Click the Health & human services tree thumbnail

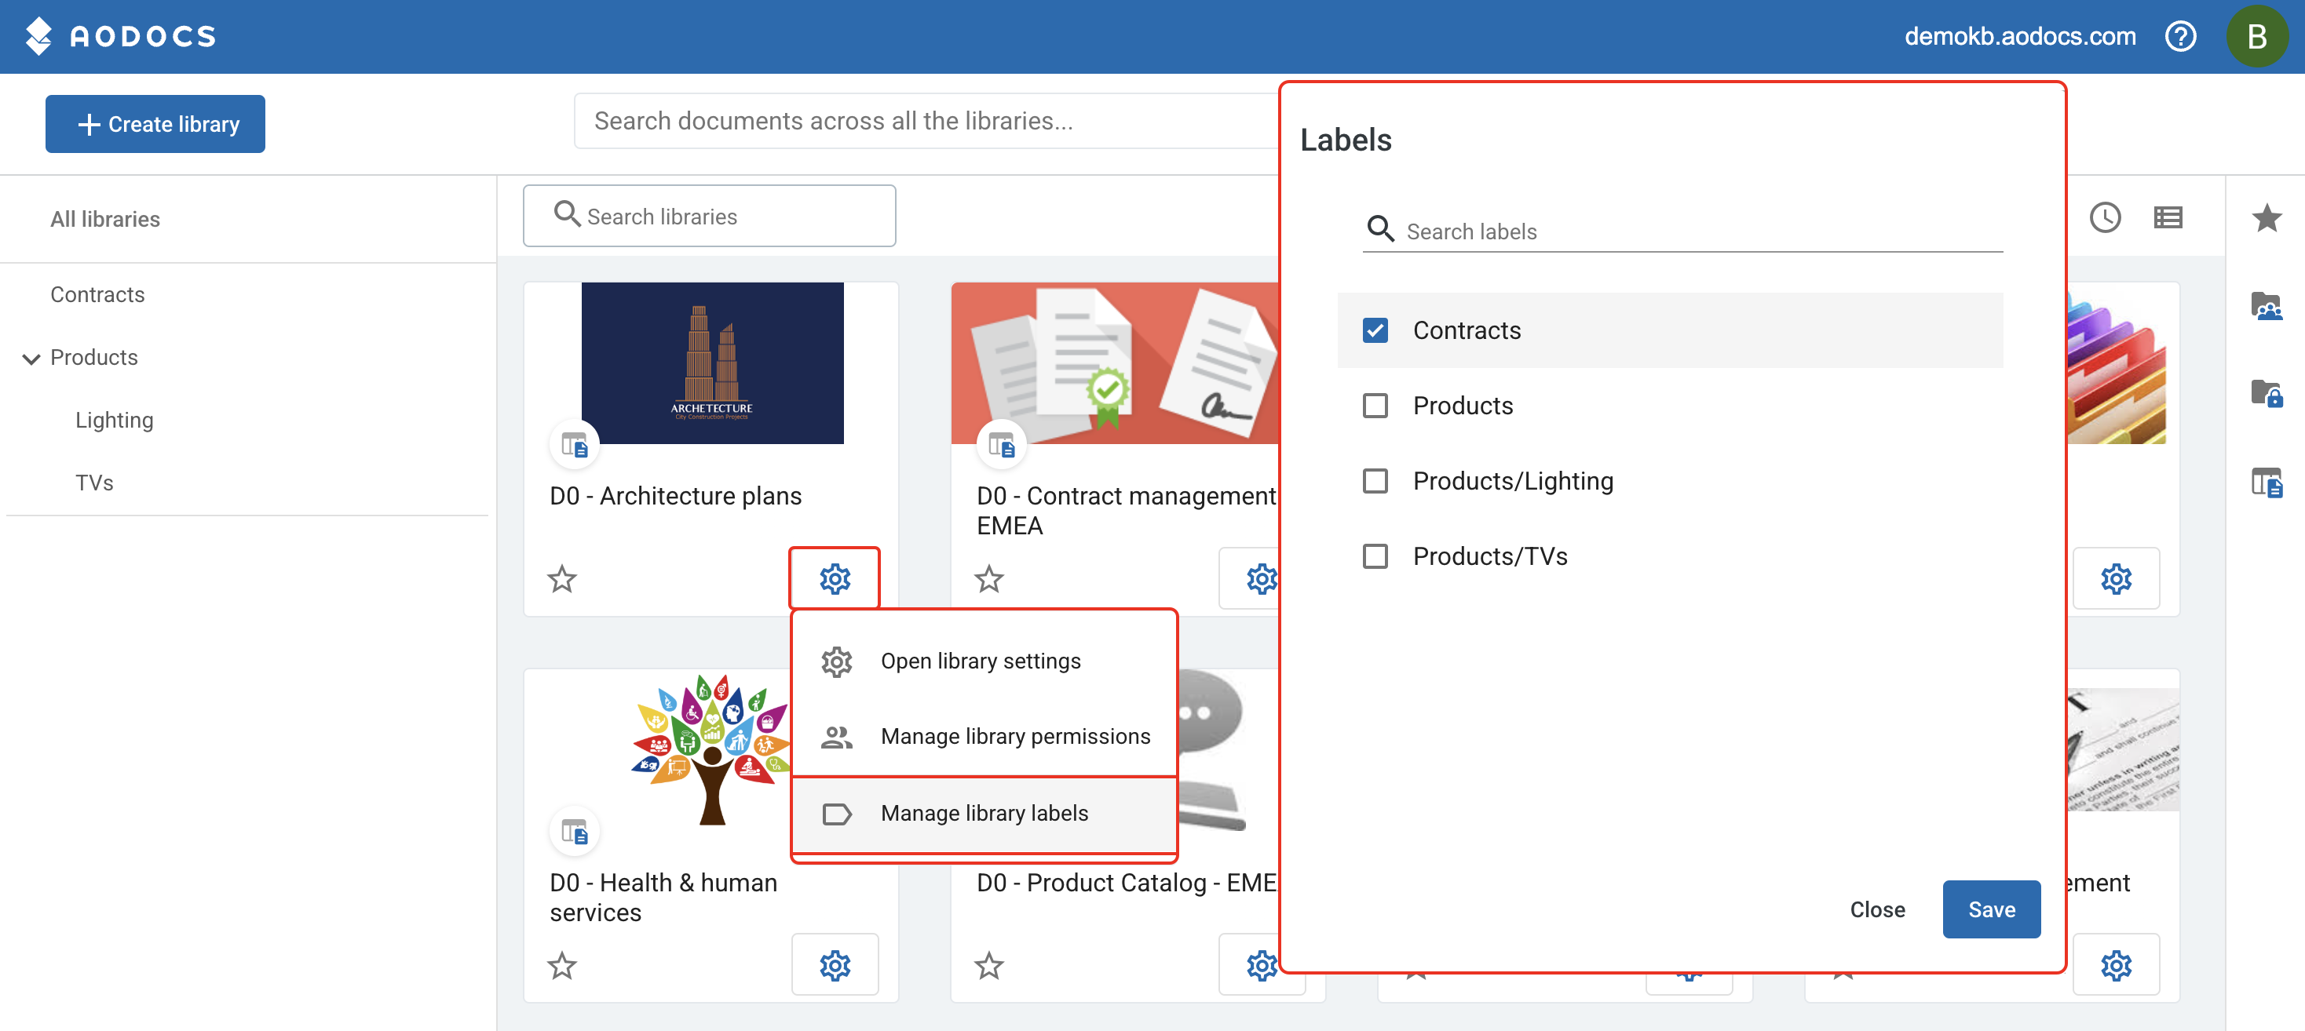[x=711, y=749]
